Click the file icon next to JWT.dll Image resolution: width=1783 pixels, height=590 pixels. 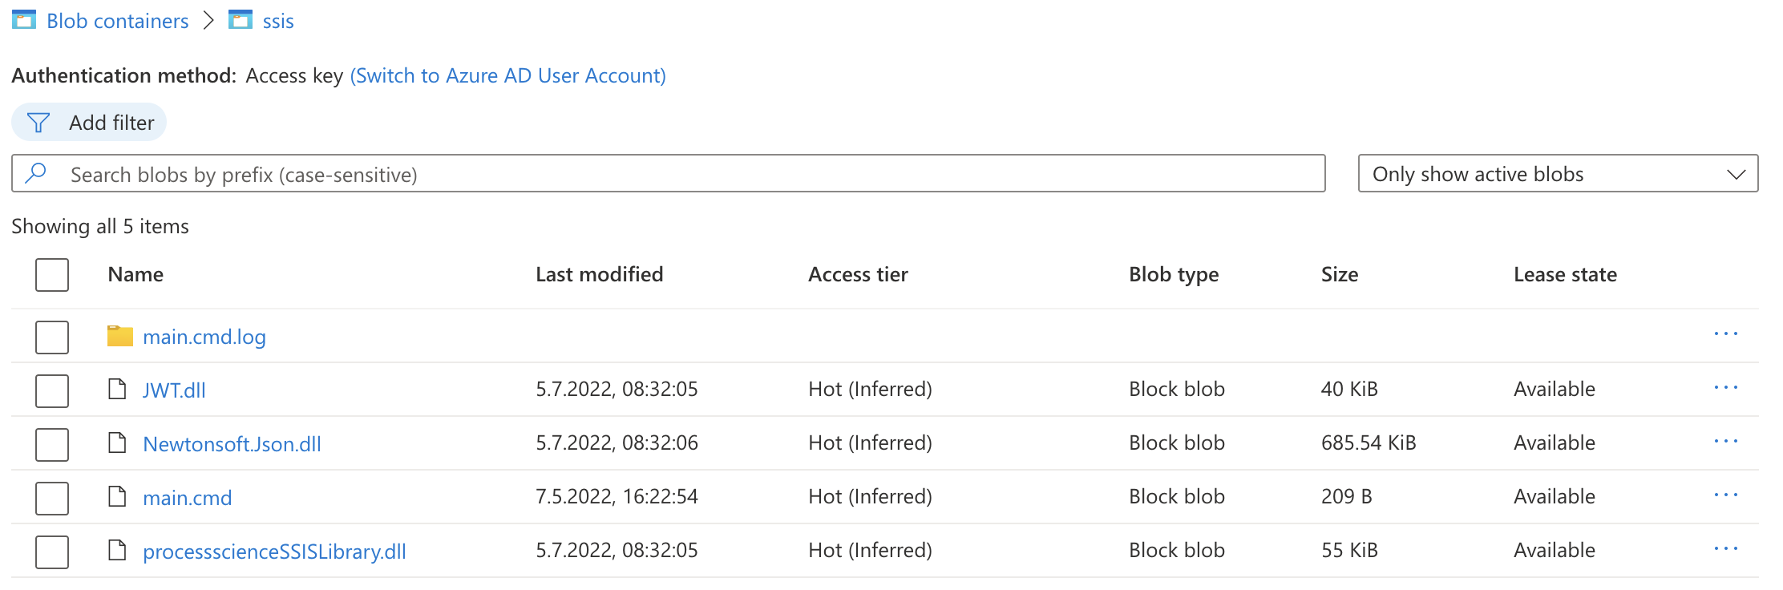118,390
